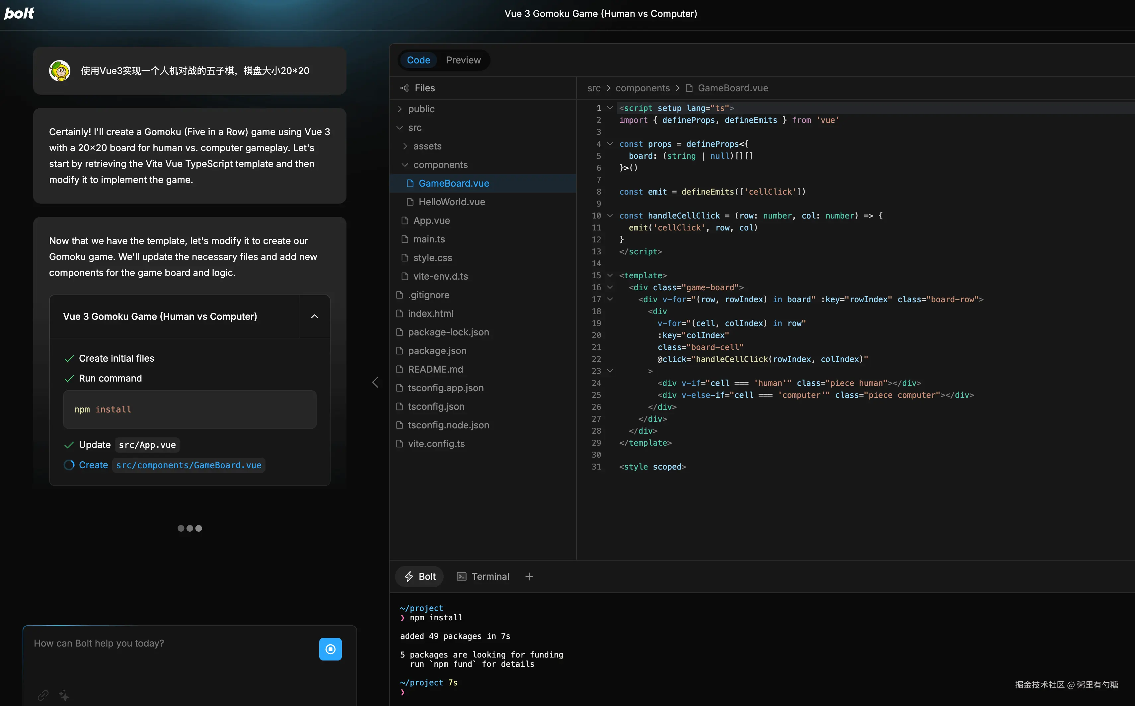Collapse the chat panel with left arrow
This screenshot has width=1135, height=706.
[375, 382]
